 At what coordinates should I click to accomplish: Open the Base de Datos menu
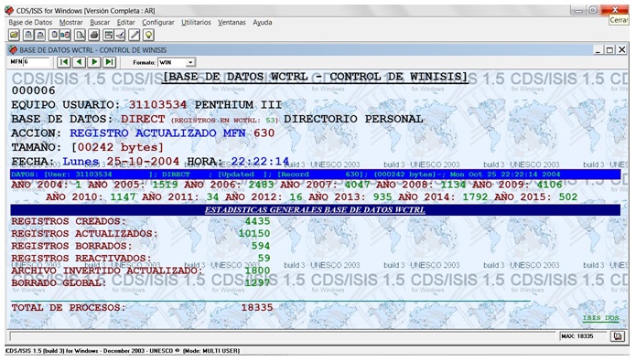[30, 22]
